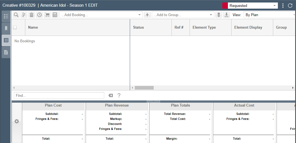
Task: Open the Requested status dropdown
Action: (253, 6)
